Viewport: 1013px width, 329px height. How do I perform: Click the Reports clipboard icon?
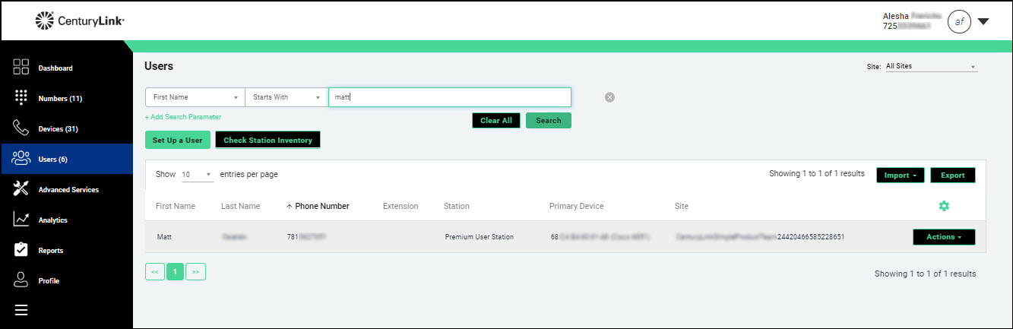pos(21,250)
